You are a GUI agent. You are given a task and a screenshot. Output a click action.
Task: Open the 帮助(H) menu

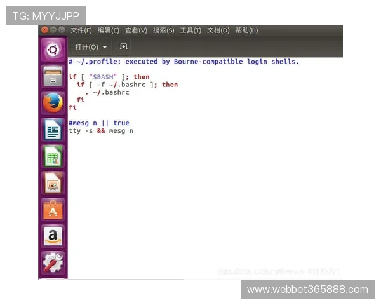pyautogui.click(x=246, y=30)
